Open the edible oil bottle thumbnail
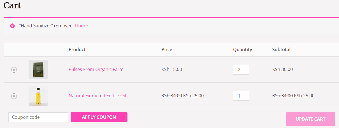The width and height of the screenshot is (339, 128). (x=38, y=96)
